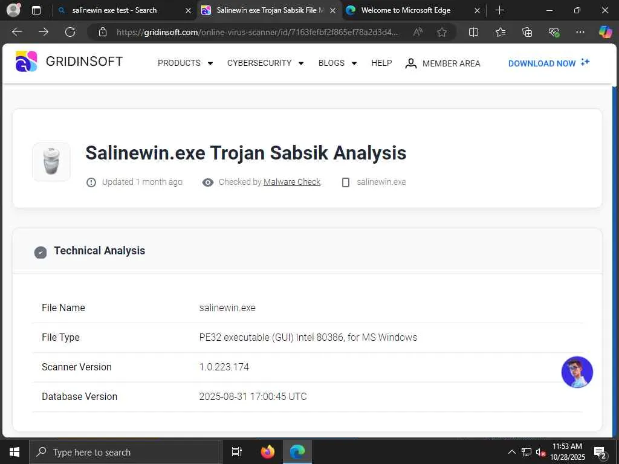Open split screen view icon
The width and height of the screenshot is (619, 464).
[x=473, y=32]
